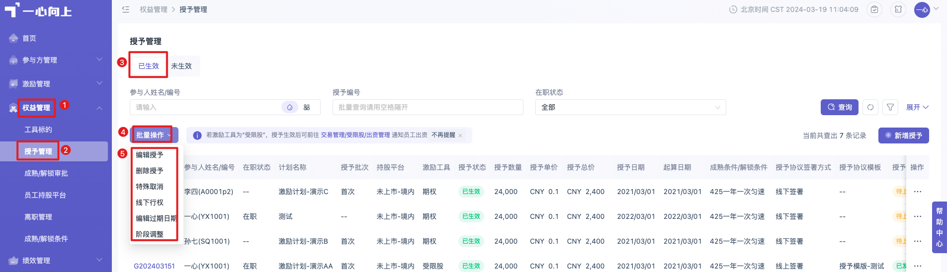
Task: Go to 首页 in the sidebar
Action: click(x=29, y=38)
